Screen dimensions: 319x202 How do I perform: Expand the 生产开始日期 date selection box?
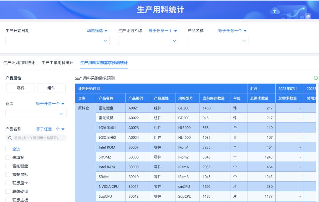click(x=58, y=41)
